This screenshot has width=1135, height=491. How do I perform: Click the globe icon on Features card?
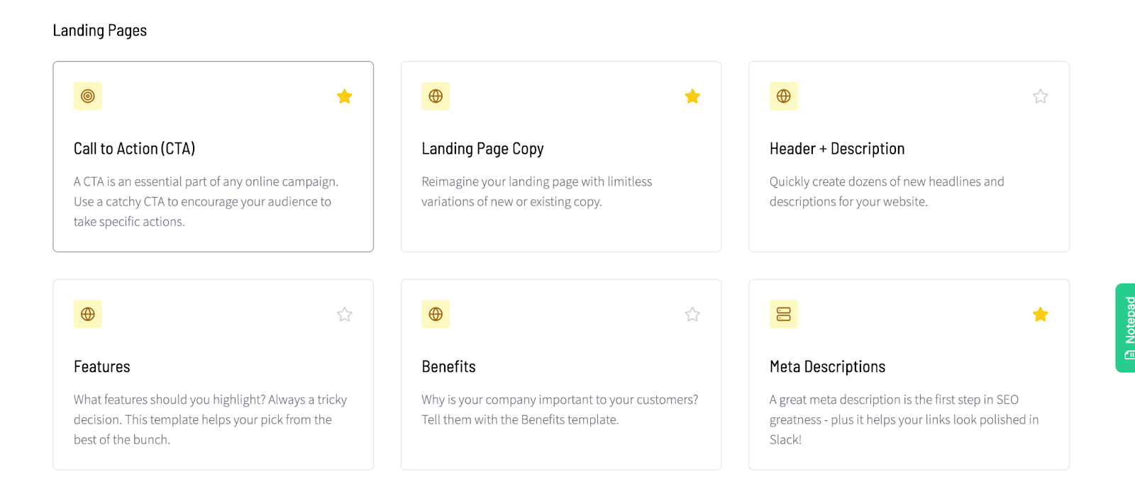pos(88,315)
